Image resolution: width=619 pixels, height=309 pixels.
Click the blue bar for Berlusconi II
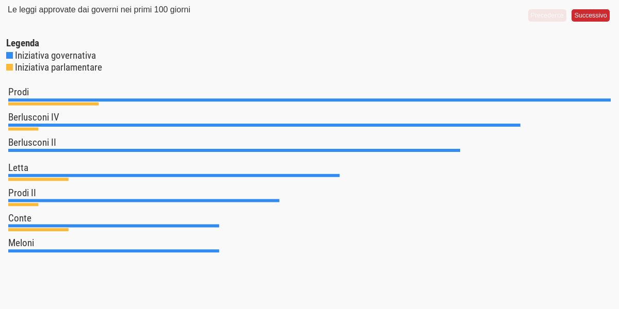[x=234, y=150]
